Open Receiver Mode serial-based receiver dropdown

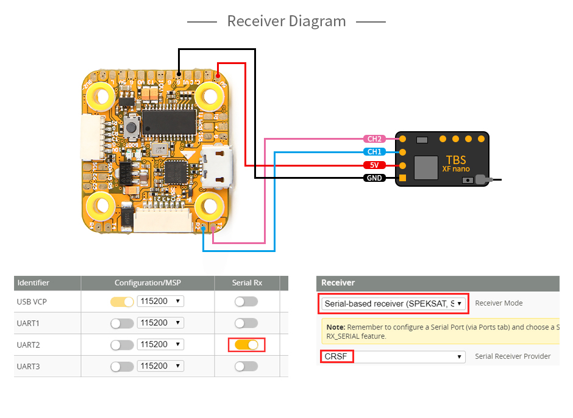(x=393, y=303)
